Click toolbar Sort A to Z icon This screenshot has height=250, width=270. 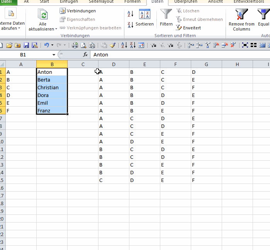pyautogui.click(x=124, y=45)
